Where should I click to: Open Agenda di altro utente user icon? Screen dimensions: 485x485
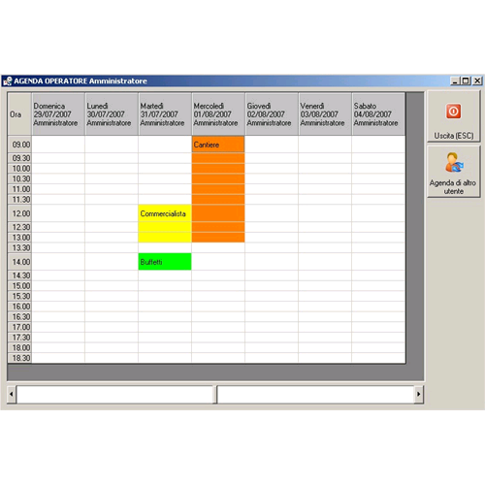453,162
